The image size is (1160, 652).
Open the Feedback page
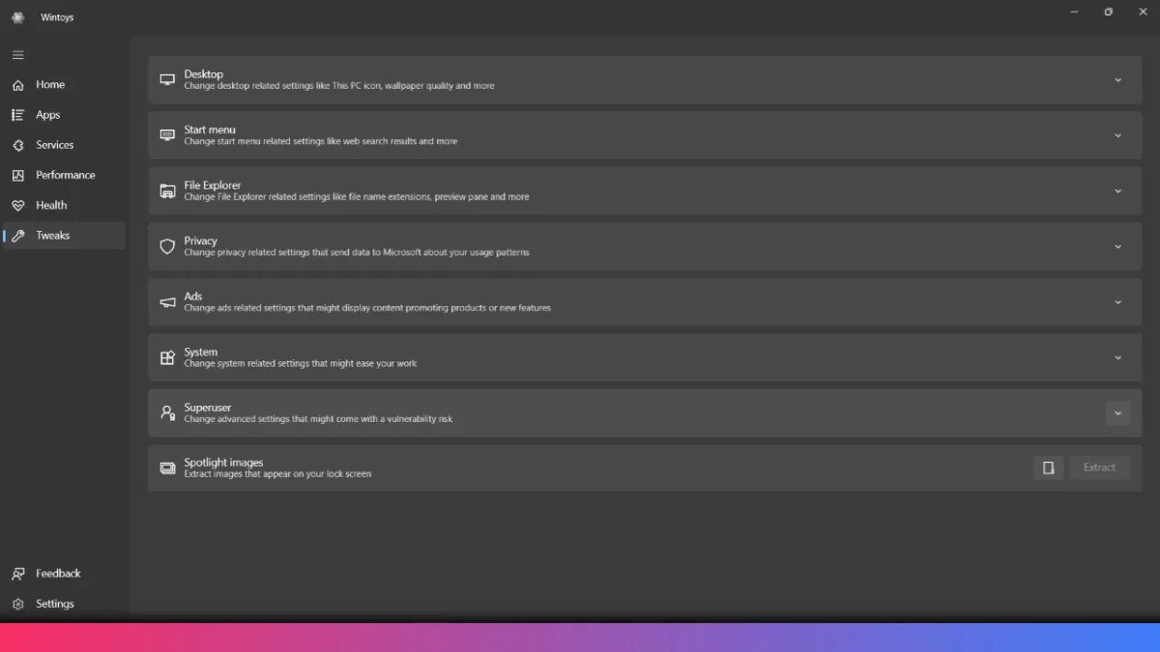pyautogui.click(x=64, y=574)
